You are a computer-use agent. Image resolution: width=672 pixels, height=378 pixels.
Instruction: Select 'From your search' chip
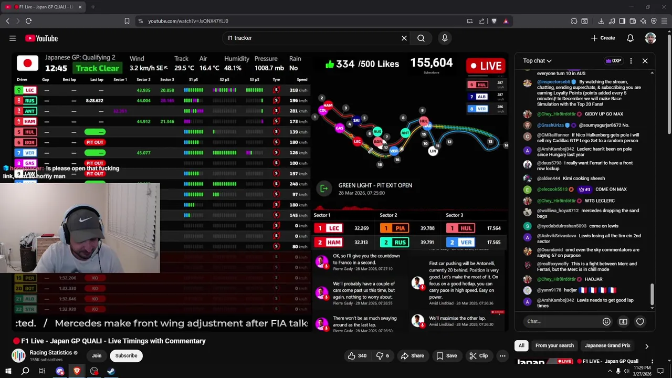[554, 345]
